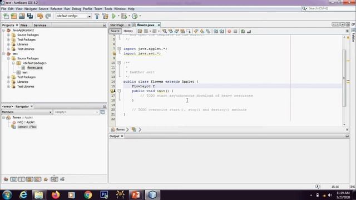The height and width of the screenshot is (200, 356).
Task: Open the Run Project dropdown arrow
Action: (x=118, y=16)
